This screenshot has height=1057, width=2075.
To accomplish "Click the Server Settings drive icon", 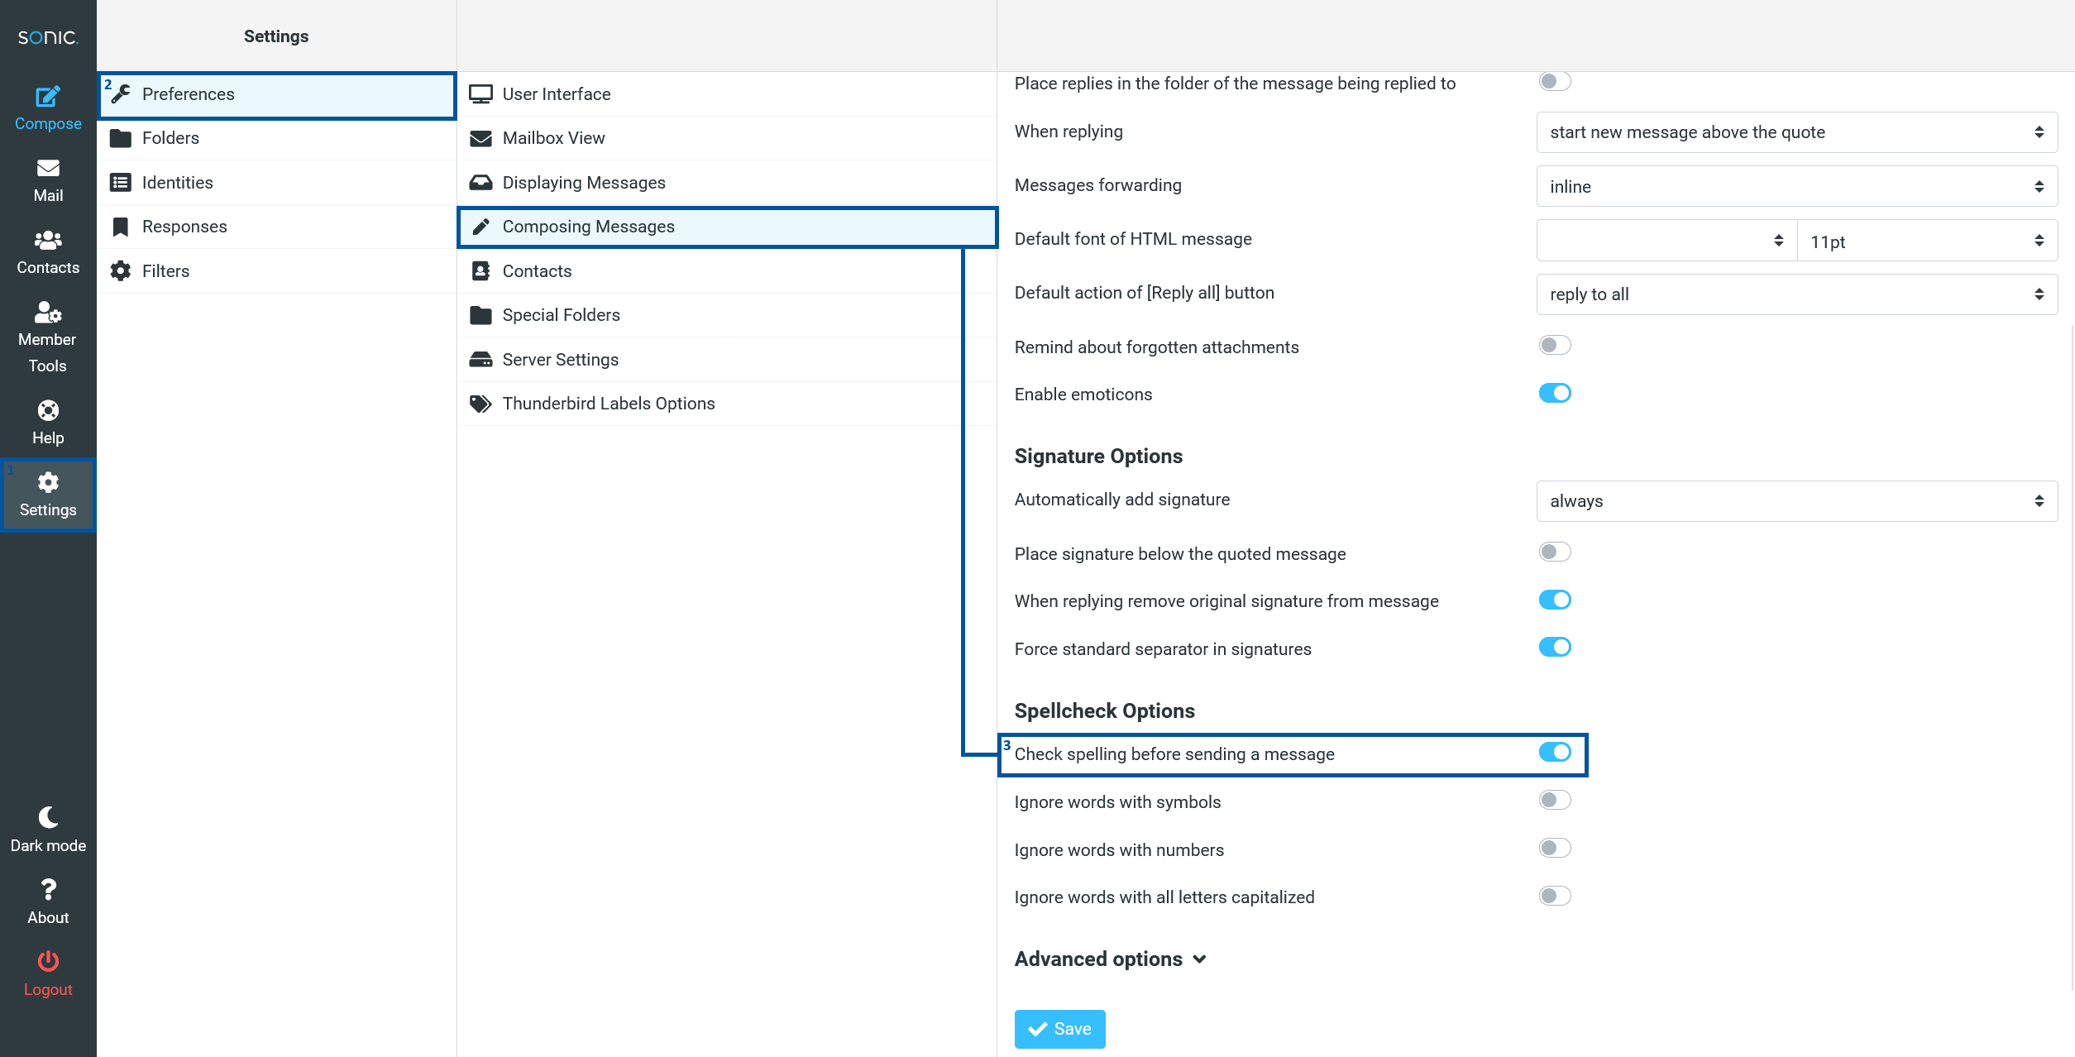I will point(481,360).
